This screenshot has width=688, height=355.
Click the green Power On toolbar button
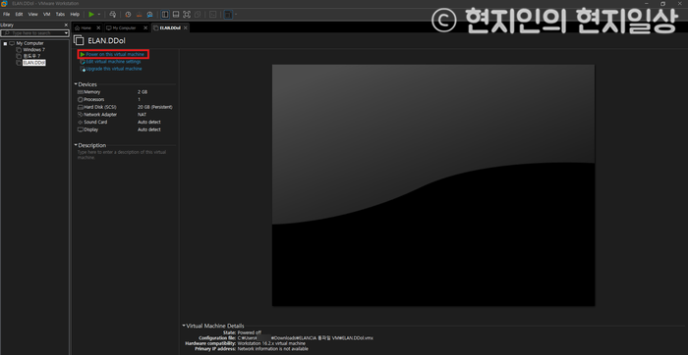click(91, 15)
